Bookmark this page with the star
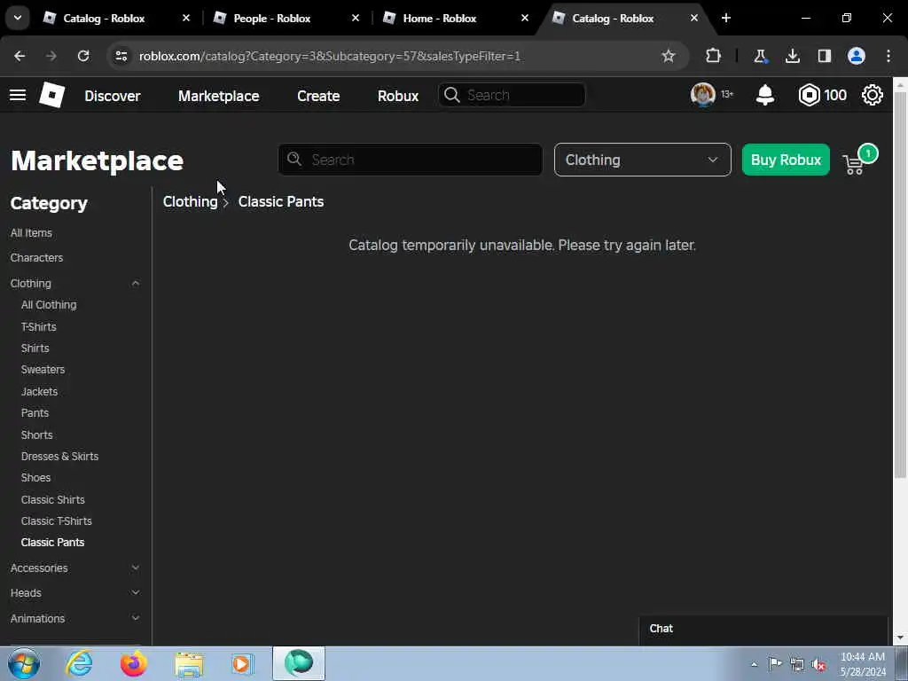Image resolution: width=908 pixels, height=681 pixels. point(669,56)
